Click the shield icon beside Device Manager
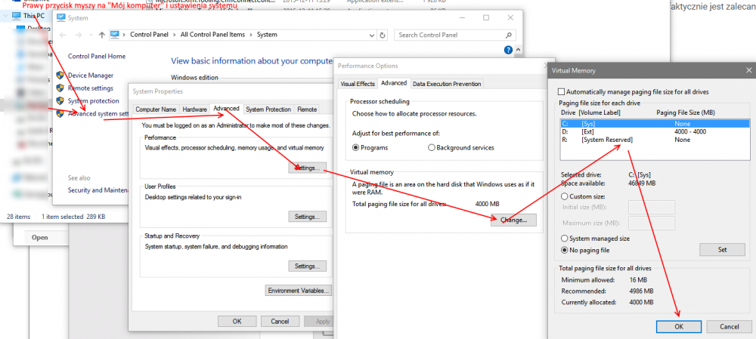 pos(60,75)
